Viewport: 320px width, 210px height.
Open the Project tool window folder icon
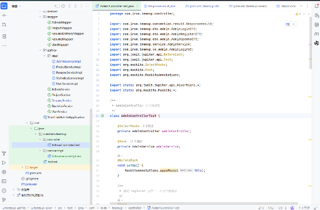coord(4,6)
